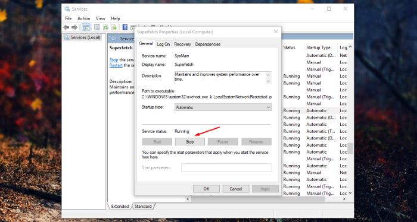Viewport: 417px width, 222px height.
Task: Switch to the Recovery tab
Action: (182, 45)
